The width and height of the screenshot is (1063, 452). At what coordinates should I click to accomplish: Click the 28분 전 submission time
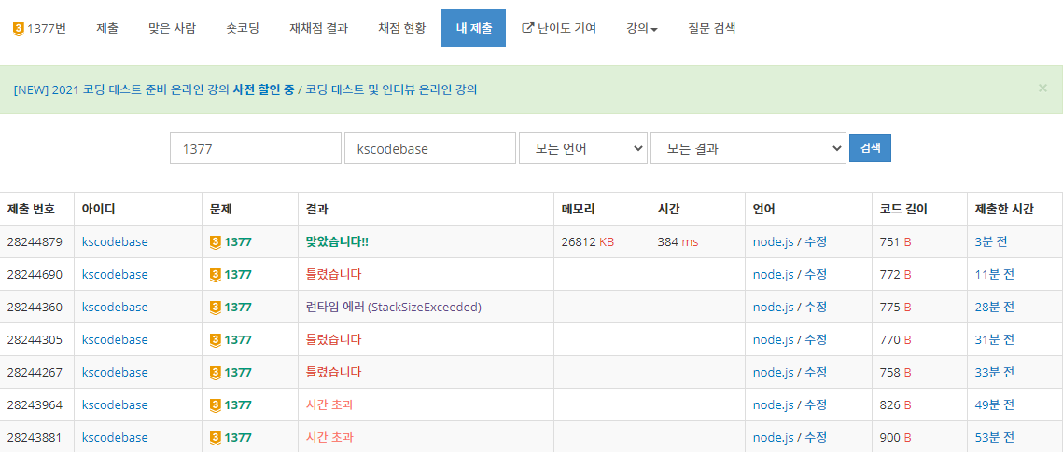point(995,307)
